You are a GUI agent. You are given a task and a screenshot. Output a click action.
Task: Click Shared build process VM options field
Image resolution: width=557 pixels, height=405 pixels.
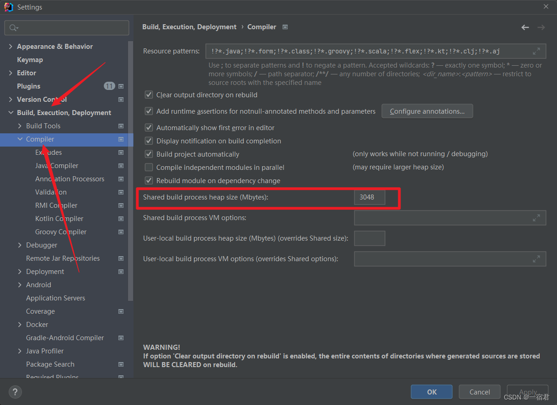450,218
